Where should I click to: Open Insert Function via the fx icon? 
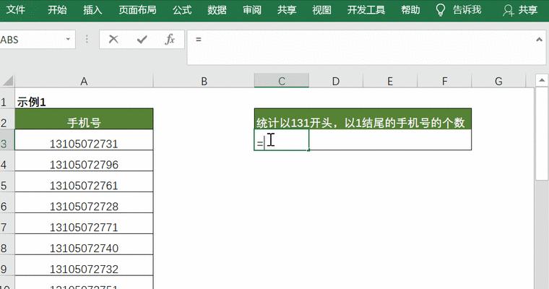pos(170,39)
